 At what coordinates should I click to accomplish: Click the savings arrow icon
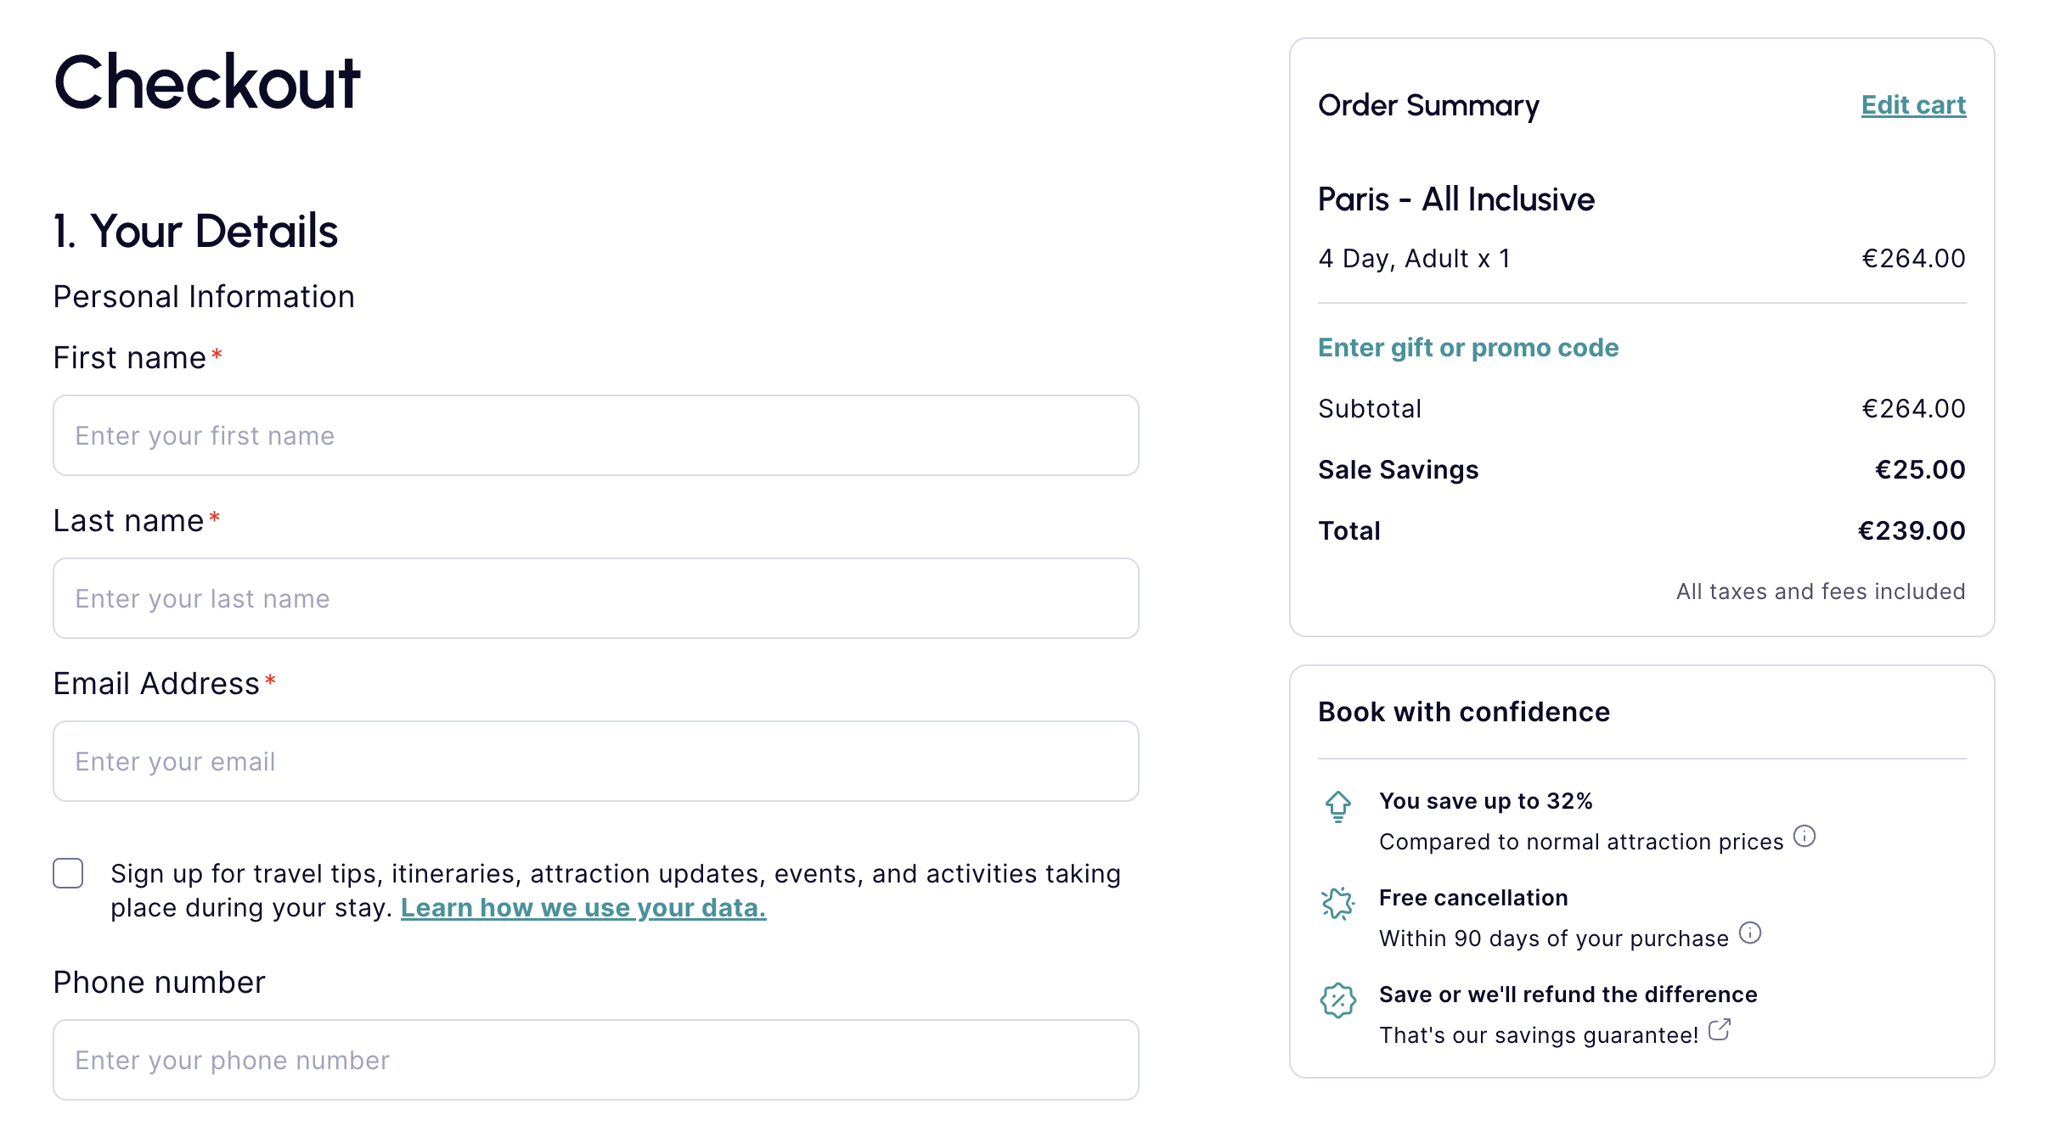pyautogui.click(x=1338, y=806)
